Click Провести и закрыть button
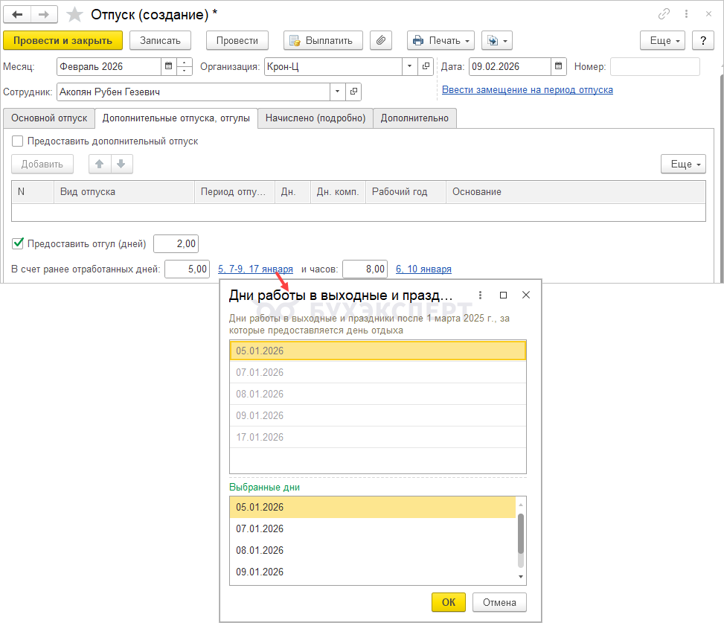This screenshot has height=623, width=724. tap(63, 40)
